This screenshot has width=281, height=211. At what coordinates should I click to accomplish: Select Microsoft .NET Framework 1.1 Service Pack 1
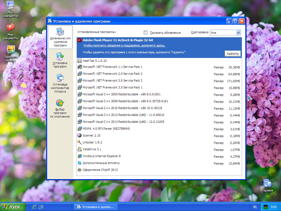pyautogui.click(x=159, y=67)
